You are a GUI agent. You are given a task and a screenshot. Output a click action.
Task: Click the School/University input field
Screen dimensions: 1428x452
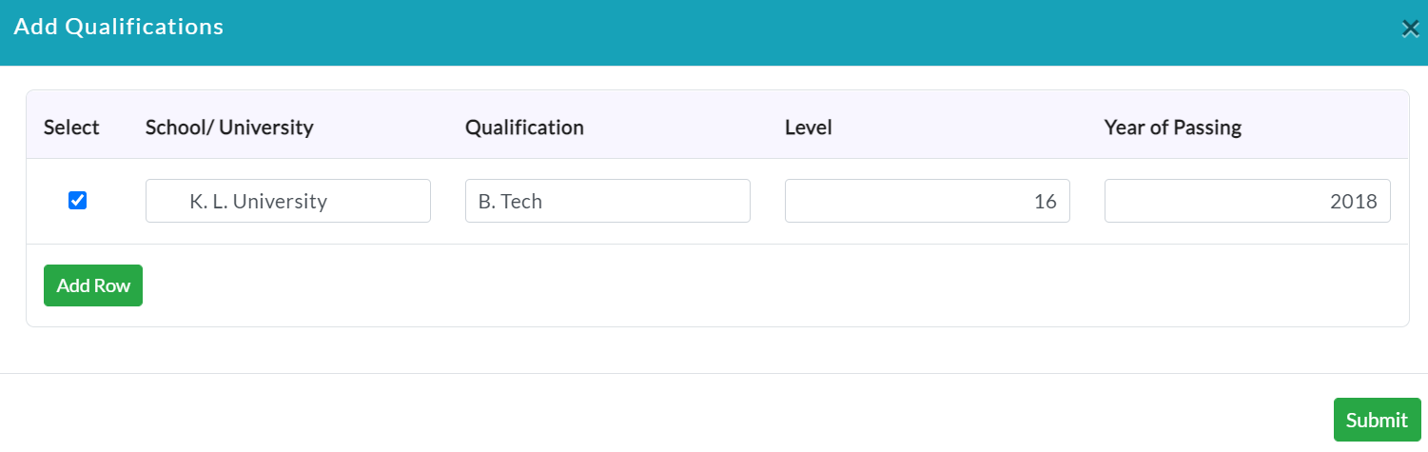coord(288,201)
